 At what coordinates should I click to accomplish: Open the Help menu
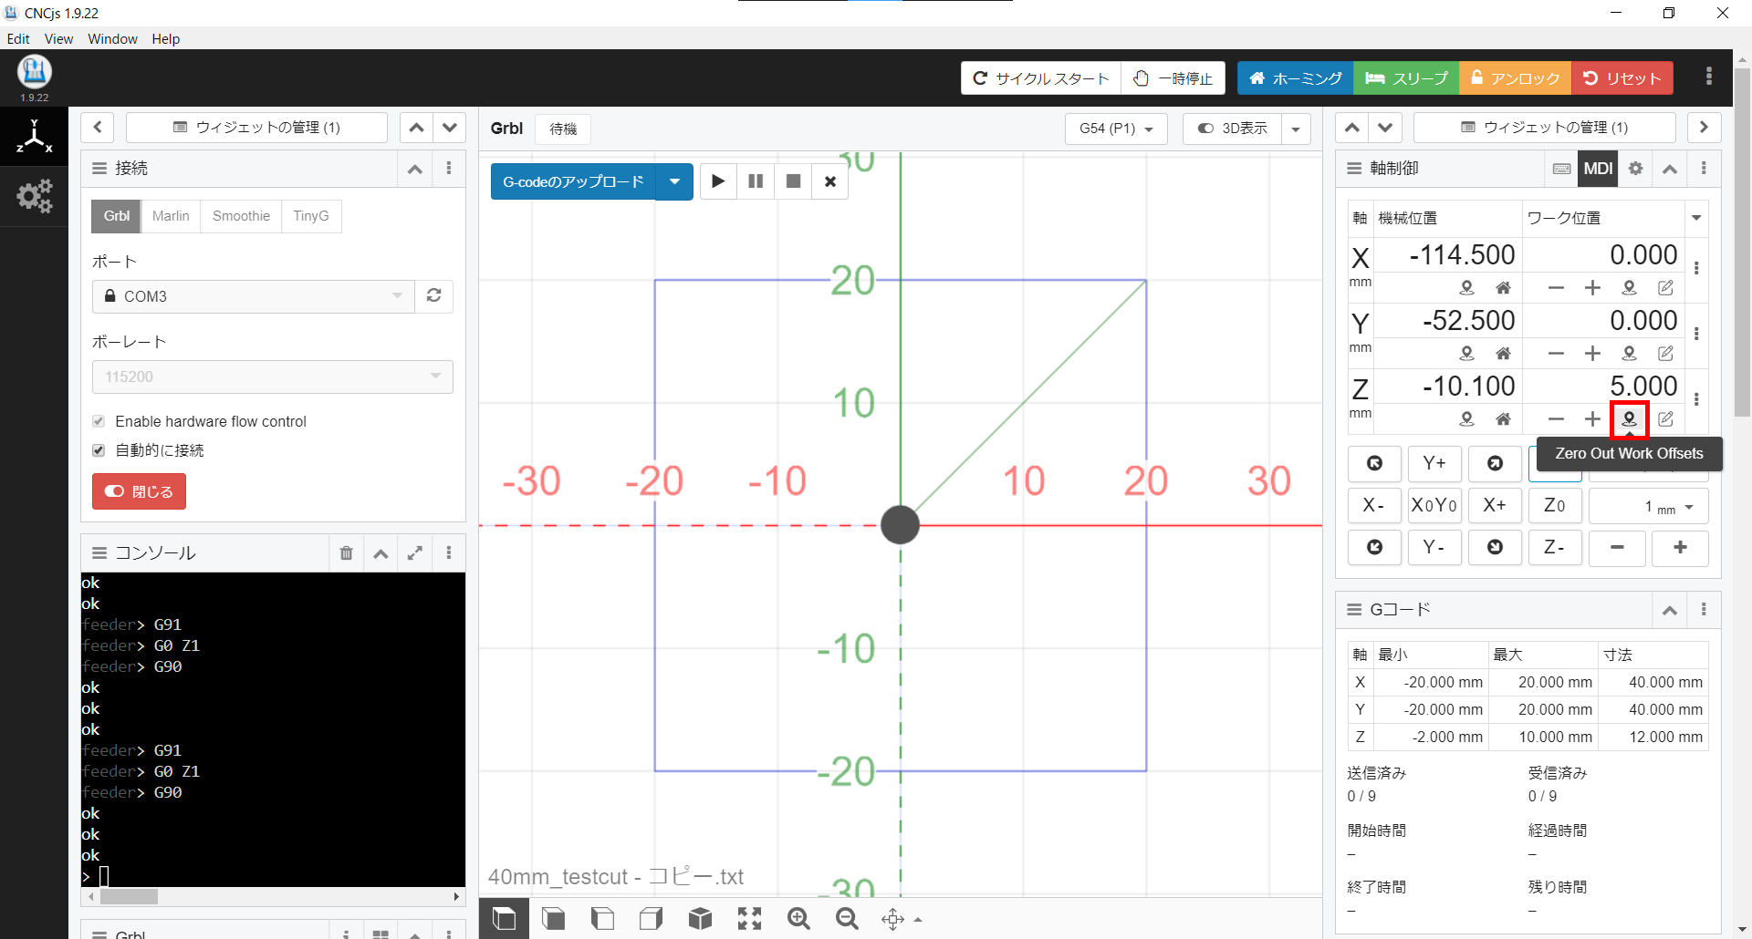[165, 38]
